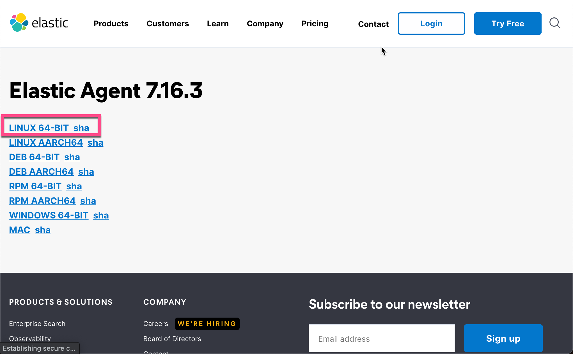Click the Sign up button

click(x=503, y=338)
